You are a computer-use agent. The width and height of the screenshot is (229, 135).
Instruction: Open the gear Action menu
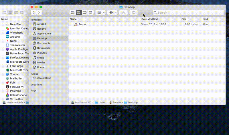112,13
